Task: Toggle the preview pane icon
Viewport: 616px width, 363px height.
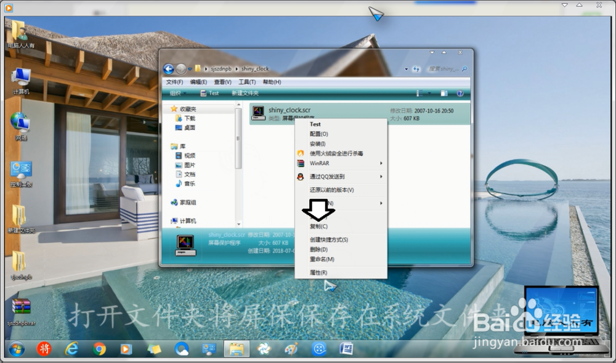Action: (444, 93)
